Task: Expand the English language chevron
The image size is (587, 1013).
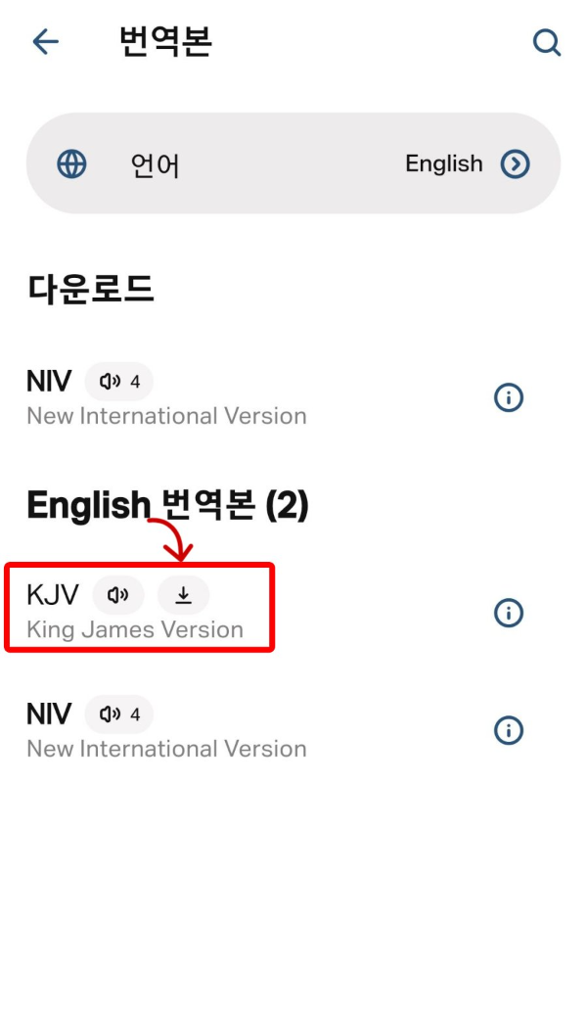Action: click(x=516, y=163)
